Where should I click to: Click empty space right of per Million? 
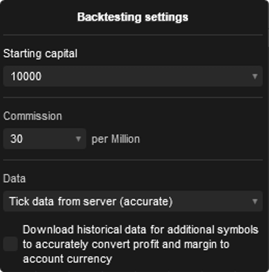(202, 139)
